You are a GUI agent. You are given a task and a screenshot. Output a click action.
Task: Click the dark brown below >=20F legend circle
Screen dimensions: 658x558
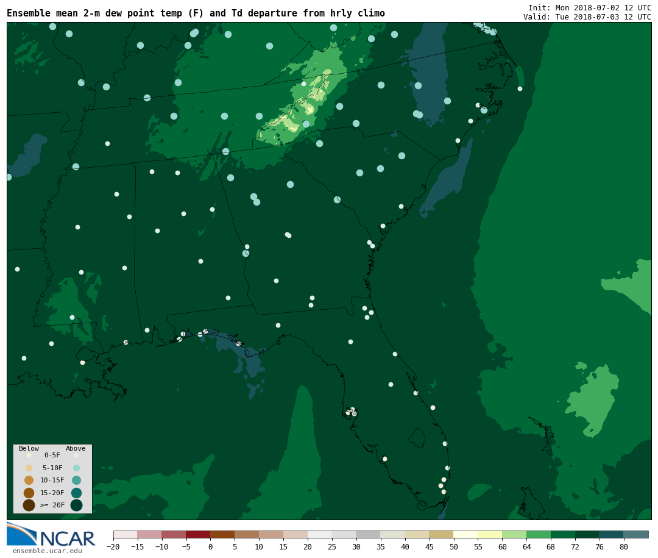tap(29, 505)
